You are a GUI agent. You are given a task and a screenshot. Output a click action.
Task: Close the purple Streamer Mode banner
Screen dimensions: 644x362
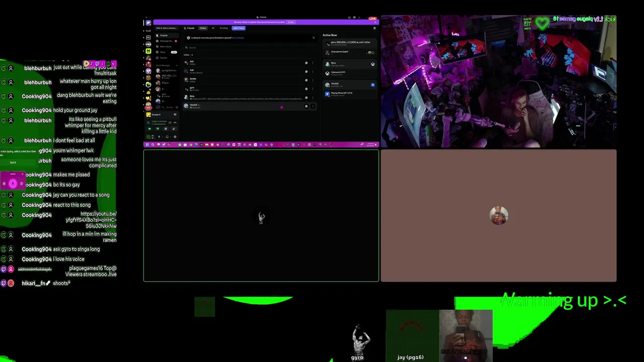pyautogui.click(x=375, y=22)
